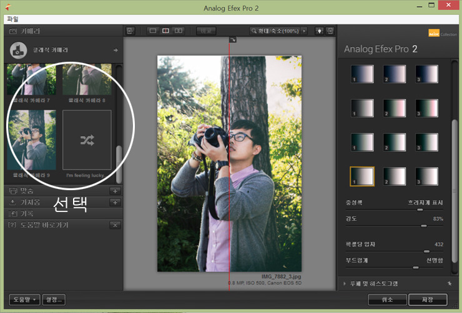
Task: Click the pin icon beside 루페 및 히스토그램
Action: coord(450,283)
